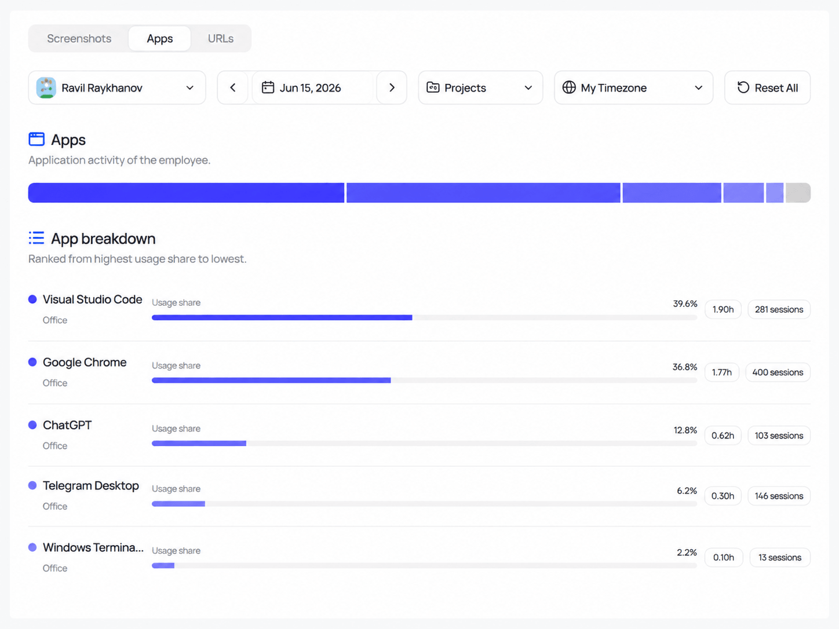This screenshot has width=839, height=629.
Task: Click the 400 sessions badge for Chrome
Action: click(778, 372)
